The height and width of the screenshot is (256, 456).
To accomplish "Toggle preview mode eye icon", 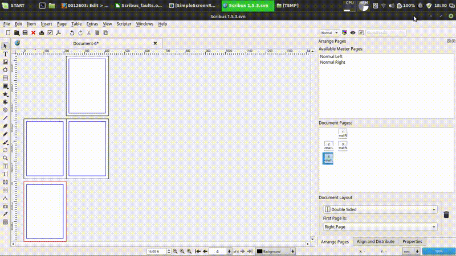I will (x=353, y=33).
